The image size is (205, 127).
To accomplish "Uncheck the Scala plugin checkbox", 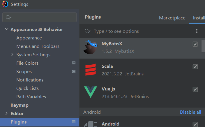I will coord(195,67).
